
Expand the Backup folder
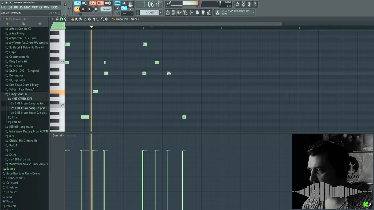coord(11,169)
